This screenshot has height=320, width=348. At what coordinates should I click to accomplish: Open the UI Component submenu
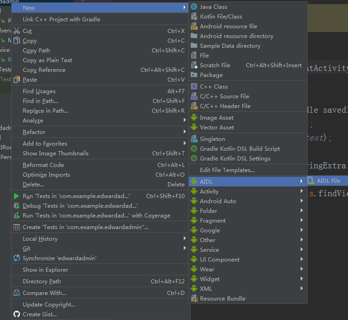pos(248,259)
